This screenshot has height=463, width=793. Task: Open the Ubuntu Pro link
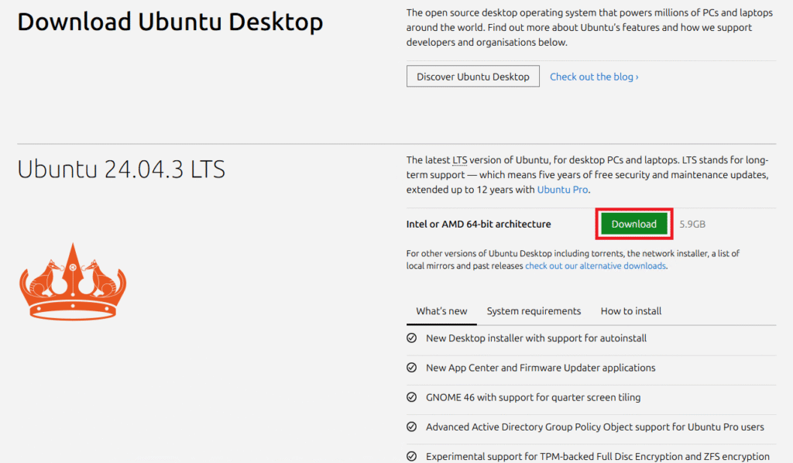562,190
